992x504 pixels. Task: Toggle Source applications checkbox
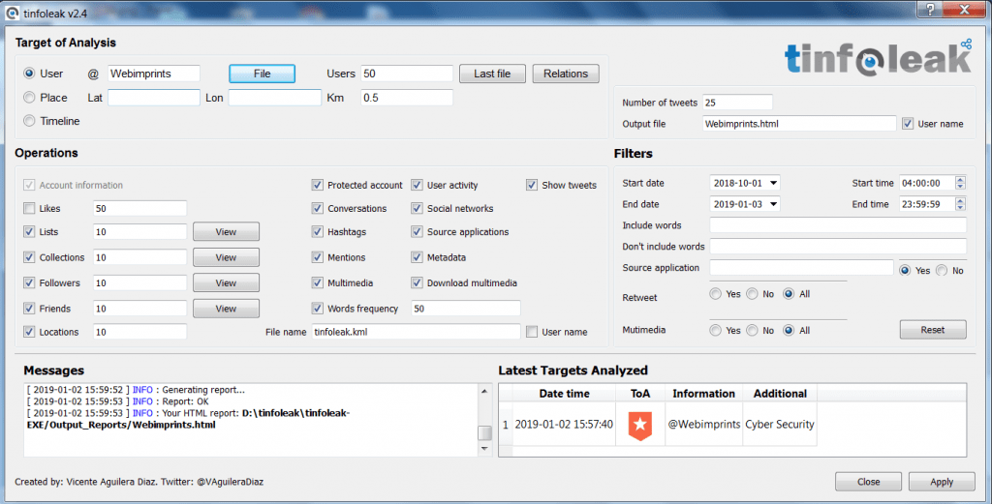tap(417, 232)
